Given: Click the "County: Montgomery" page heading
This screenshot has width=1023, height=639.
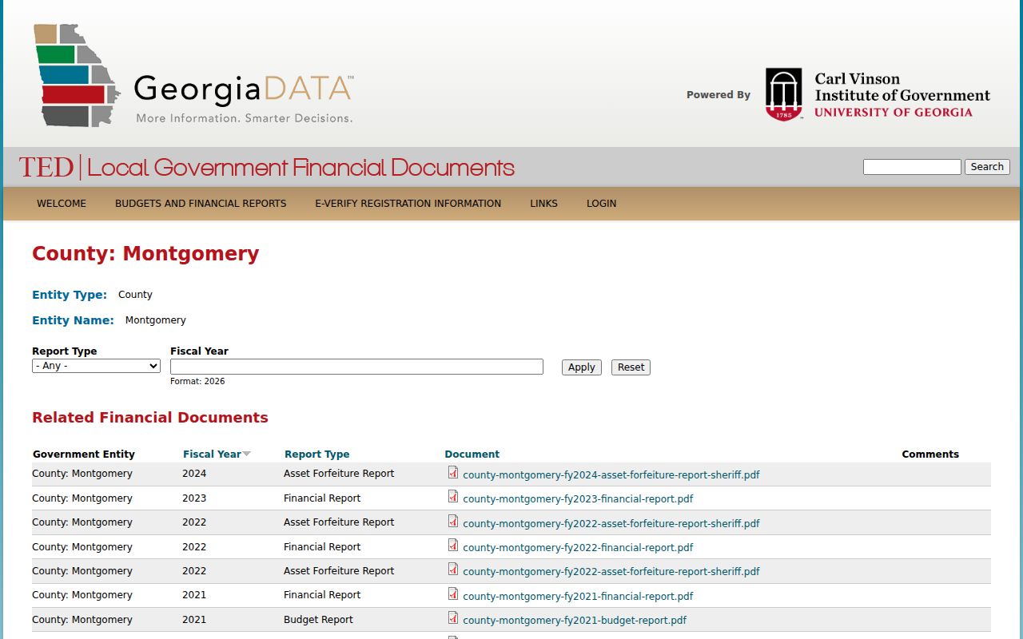Looking at the screenshot, I should pos(145,254).
